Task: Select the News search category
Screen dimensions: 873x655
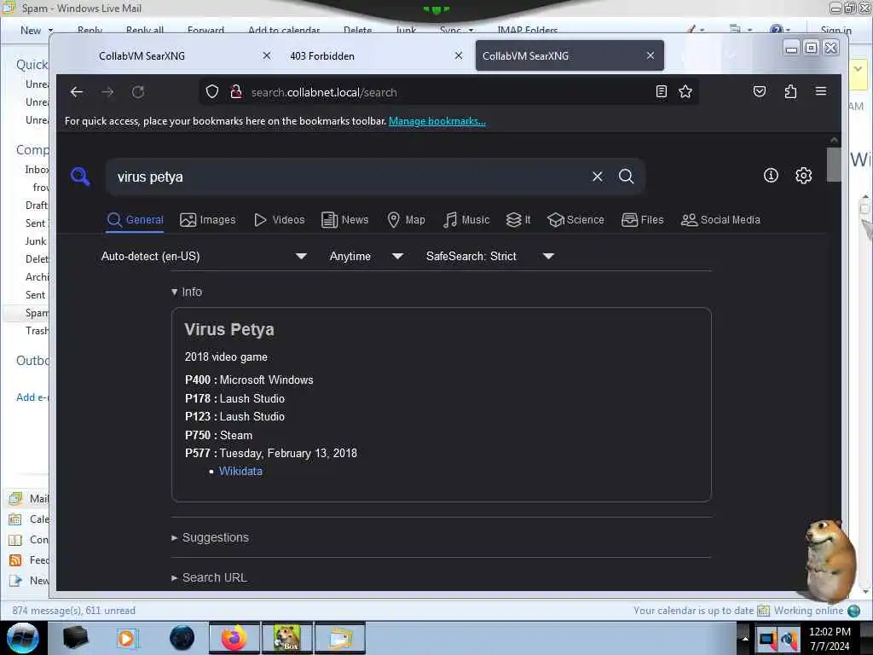Action: pos(344,220)
